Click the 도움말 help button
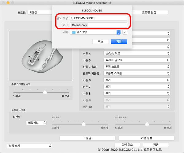 click(x=87, y=138)
